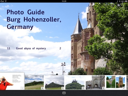Open page 1 thumbnail with photographer
The image size is (128, 96).
[x=12, y=81]
